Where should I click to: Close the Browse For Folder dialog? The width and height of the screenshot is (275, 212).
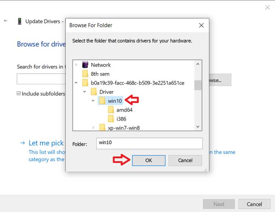[201, 25]
